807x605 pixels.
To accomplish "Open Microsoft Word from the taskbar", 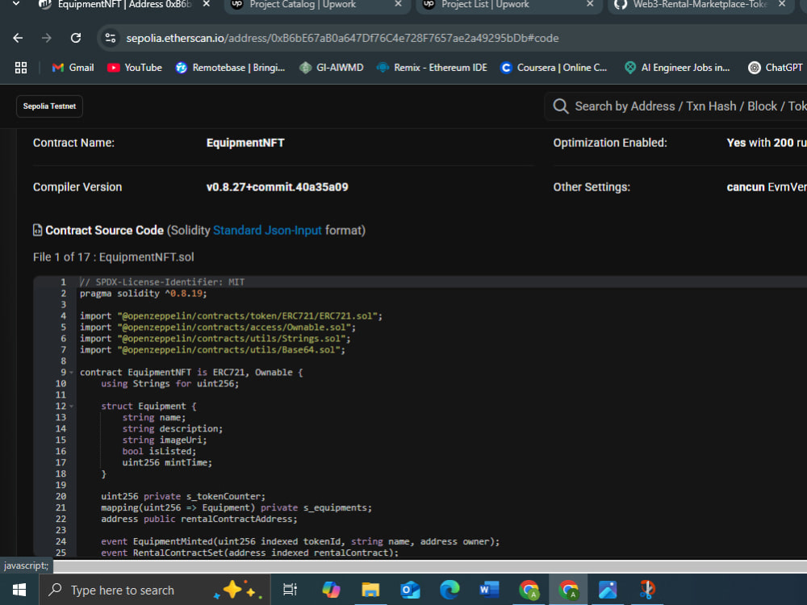I will [489, 590].
